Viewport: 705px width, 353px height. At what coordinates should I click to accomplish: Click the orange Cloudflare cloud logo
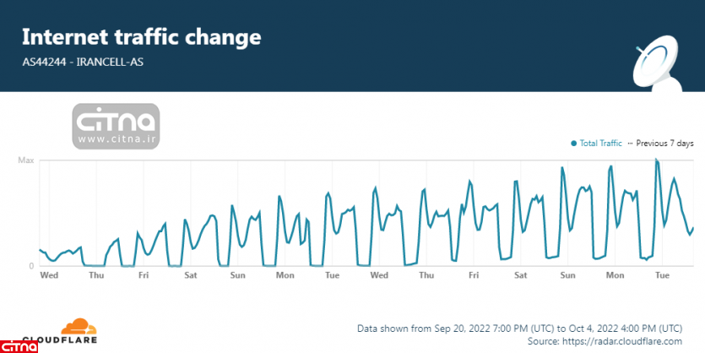[x=77, y=328]
